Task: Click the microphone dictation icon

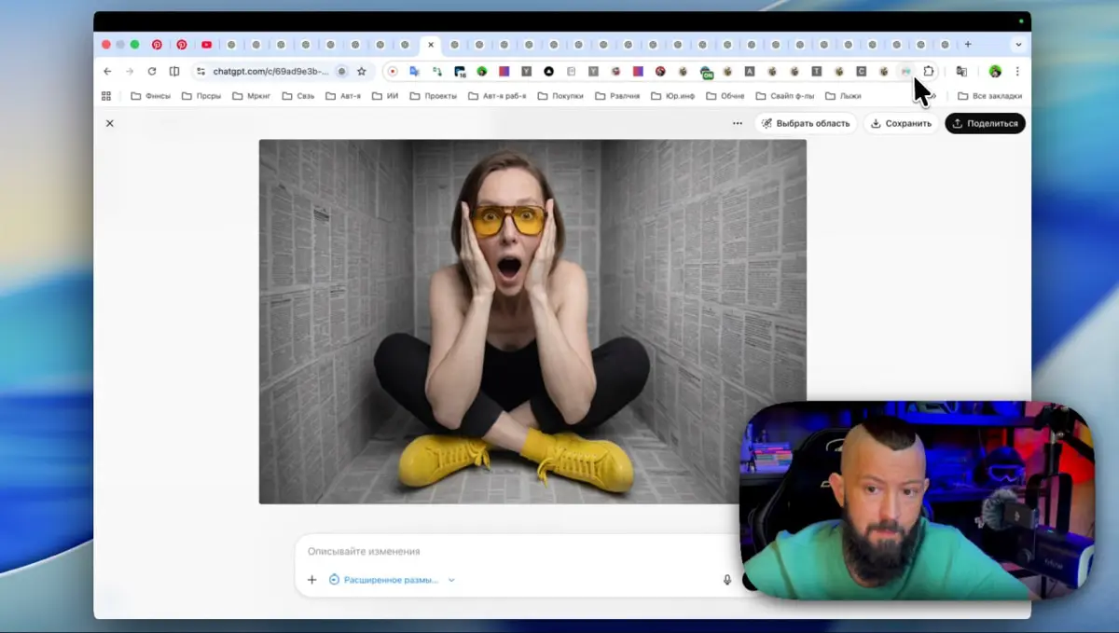Action: (727, 580)
